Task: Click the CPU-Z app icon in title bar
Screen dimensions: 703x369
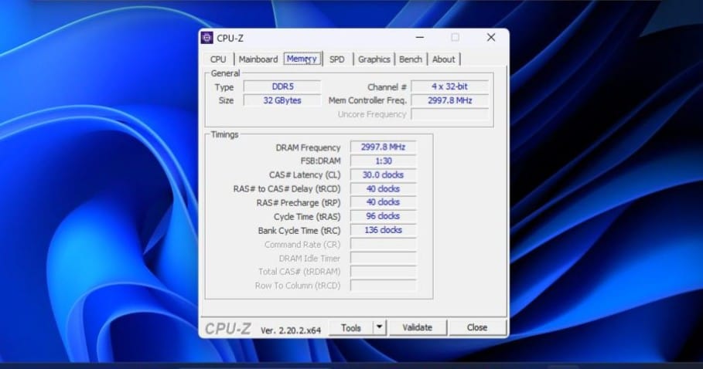Action: (x=206, y=38)
